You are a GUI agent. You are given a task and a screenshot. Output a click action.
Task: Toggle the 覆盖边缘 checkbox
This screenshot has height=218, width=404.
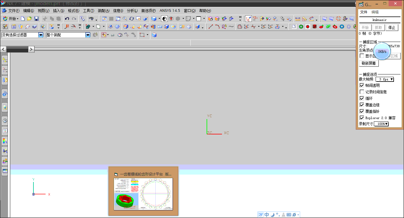(x=362, y=105)
